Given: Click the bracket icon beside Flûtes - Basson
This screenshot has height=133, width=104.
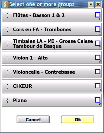Looking at the screenshot, I should (x=7, y=15).
